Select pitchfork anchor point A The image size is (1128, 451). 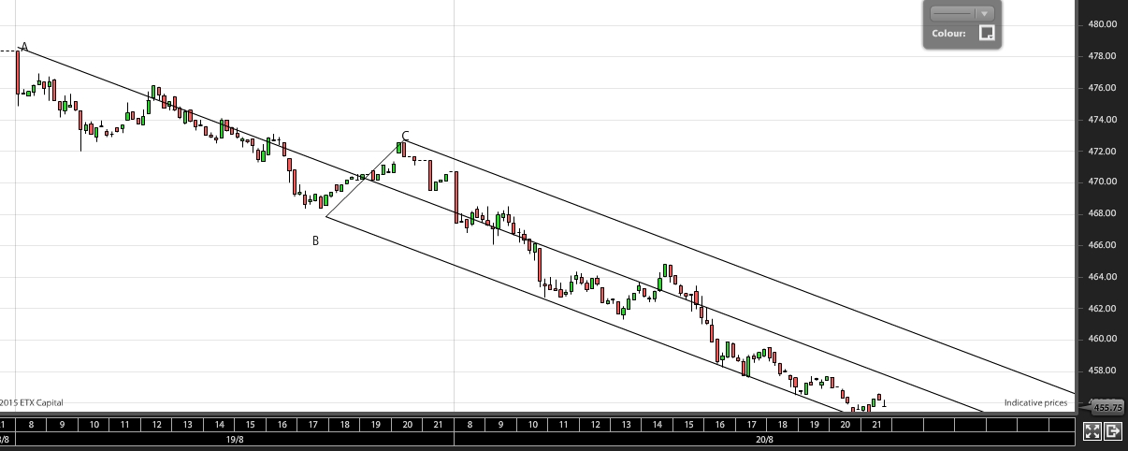coord(19,50)
